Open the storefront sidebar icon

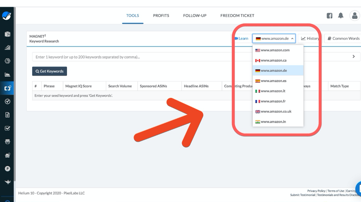[x=7, y=142]
